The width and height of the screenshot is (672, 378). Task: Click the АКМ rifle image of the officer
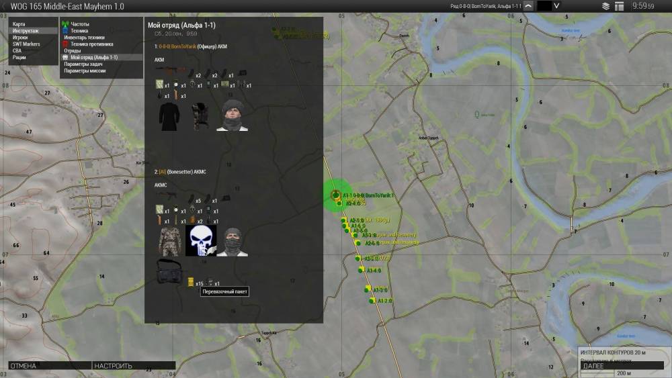click(x=170, y=70)
